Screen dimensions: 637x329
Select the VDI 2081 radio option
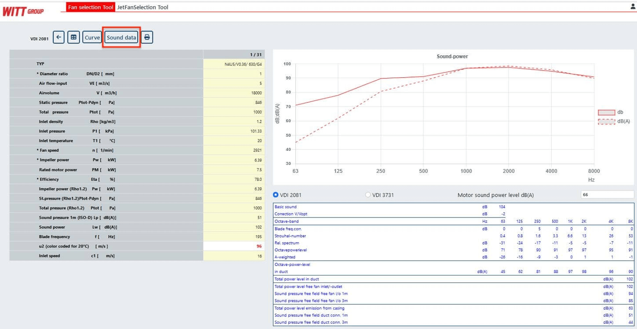click(276, 195)
